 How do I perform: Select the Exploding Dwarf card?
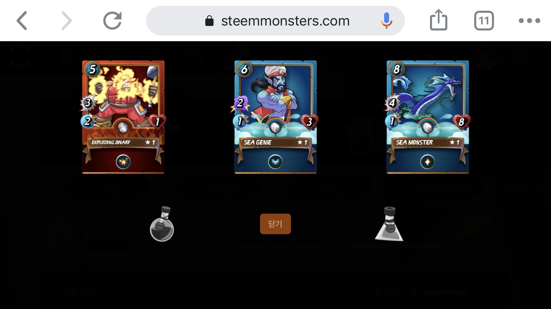[x=123, y=117]
